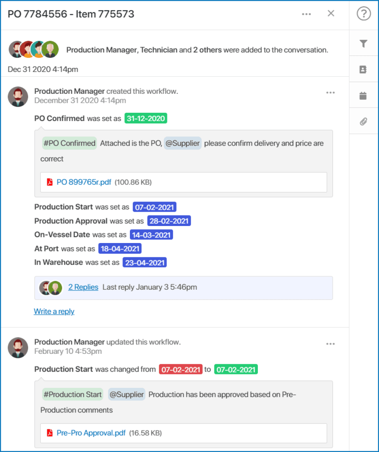Click the PDF icon beside Pre-Pro Approval.pdf
Screen dimensions: 379x452
point(50,433)
